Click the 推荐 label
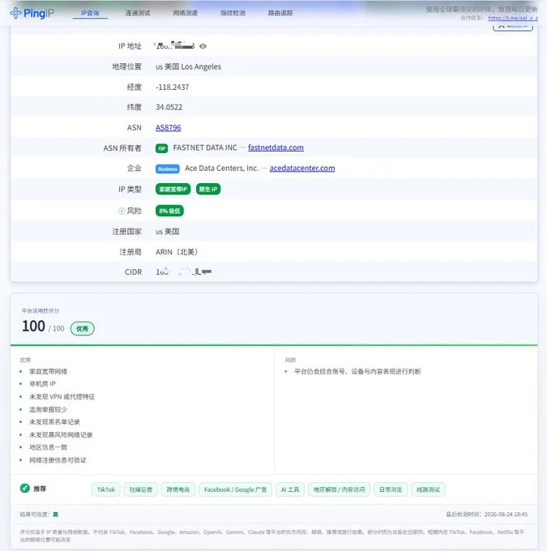The image size is (547, 551). (x=40, y=489)
